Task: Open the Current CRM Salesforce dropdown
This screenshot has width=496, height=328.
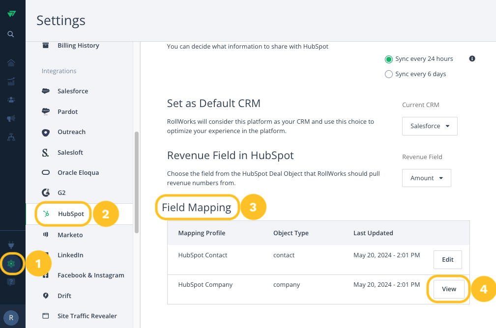Action: click(430, 126)
